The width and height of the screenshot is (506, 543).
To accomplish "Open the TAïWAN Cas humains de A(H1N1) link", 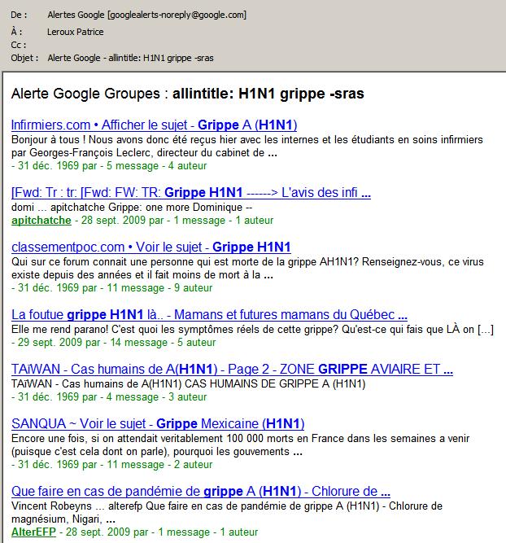I will click(x=232, y=369).
